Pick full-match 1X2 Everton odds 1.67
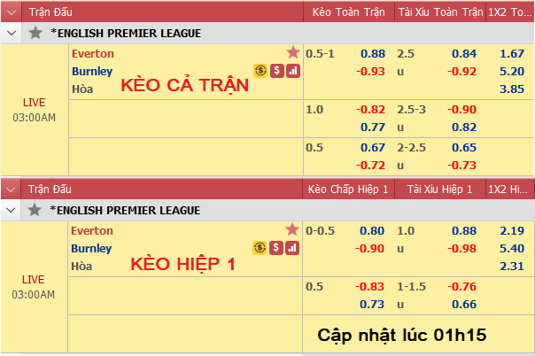535x356 pixels. (x=512, y=53)
